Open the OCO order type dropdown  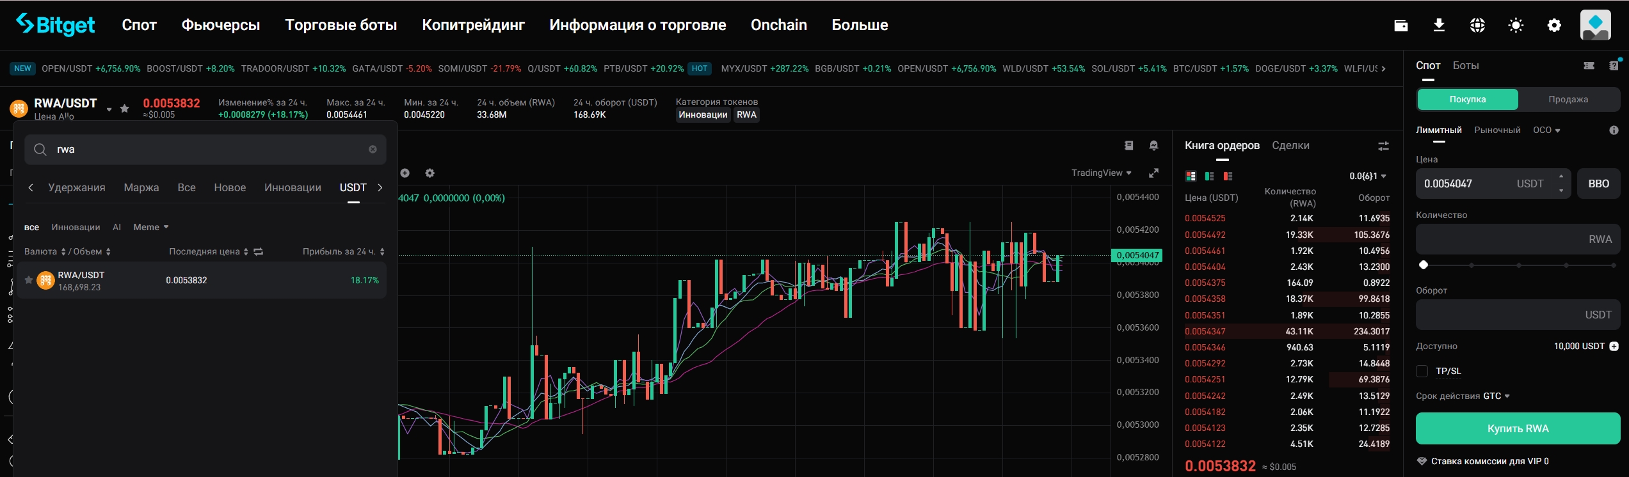point(1546,130)
